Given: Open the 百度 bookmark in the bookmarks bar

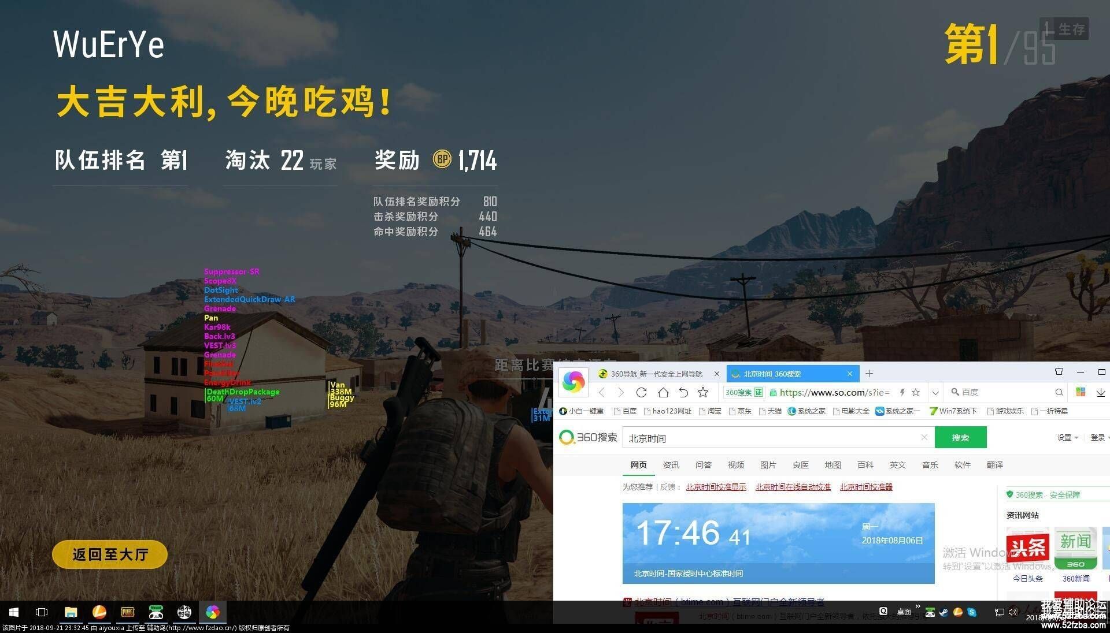Looking at the screenshot, I should pos(625,411).
